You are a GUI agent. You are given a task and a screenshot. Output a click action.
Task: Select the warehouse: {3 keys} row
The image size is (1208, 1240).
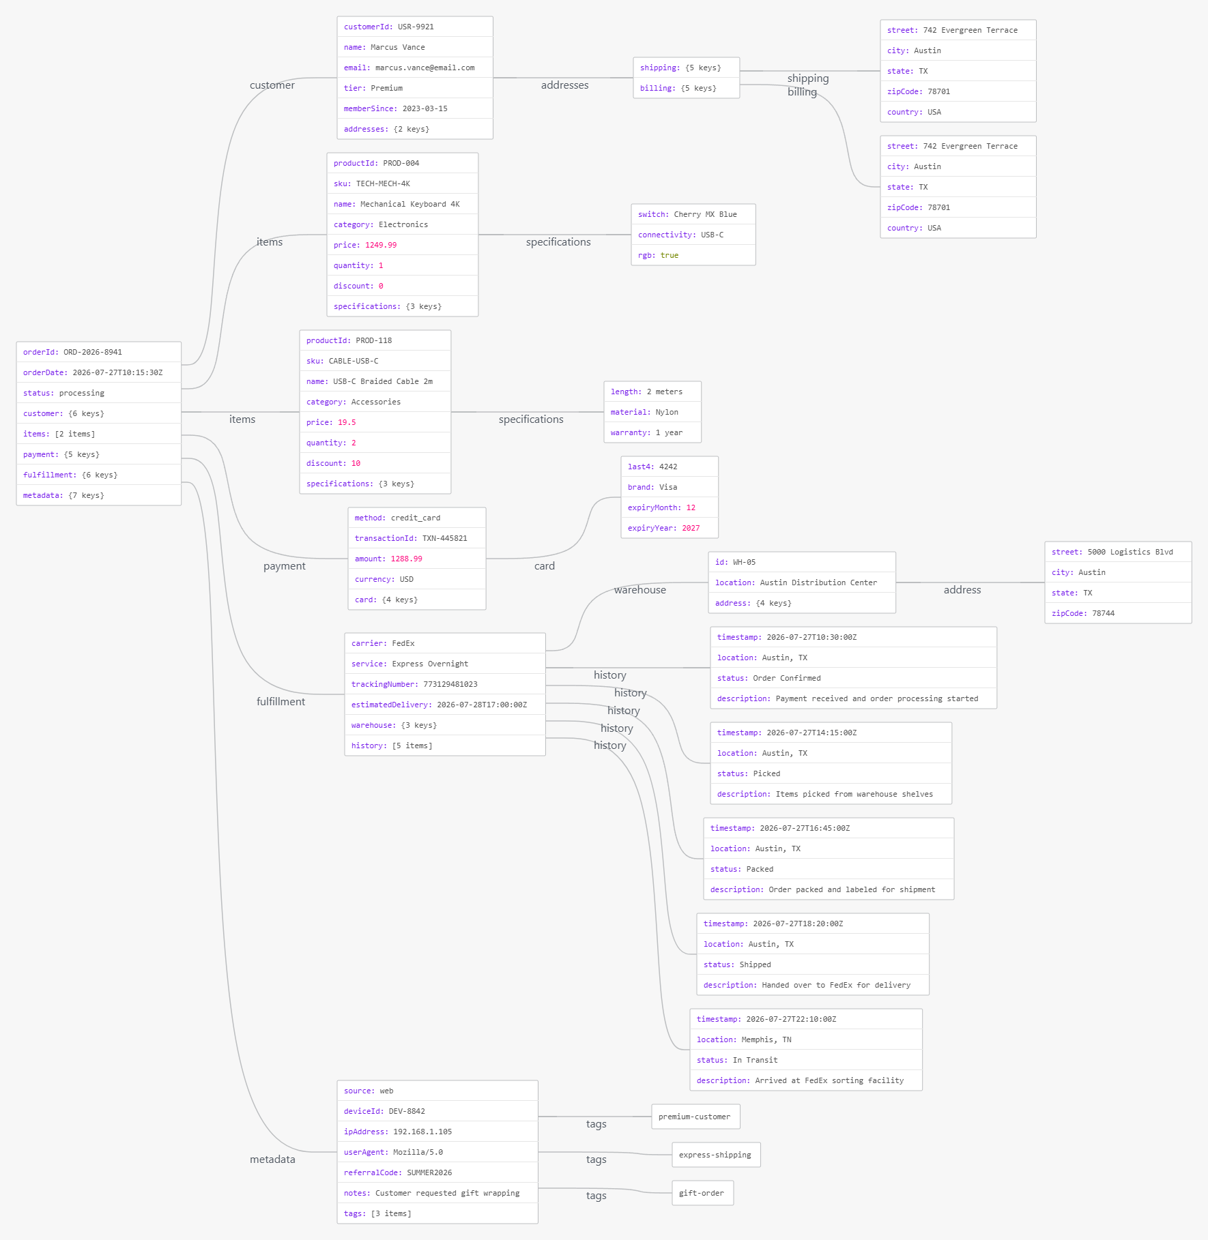click(445, 725)
